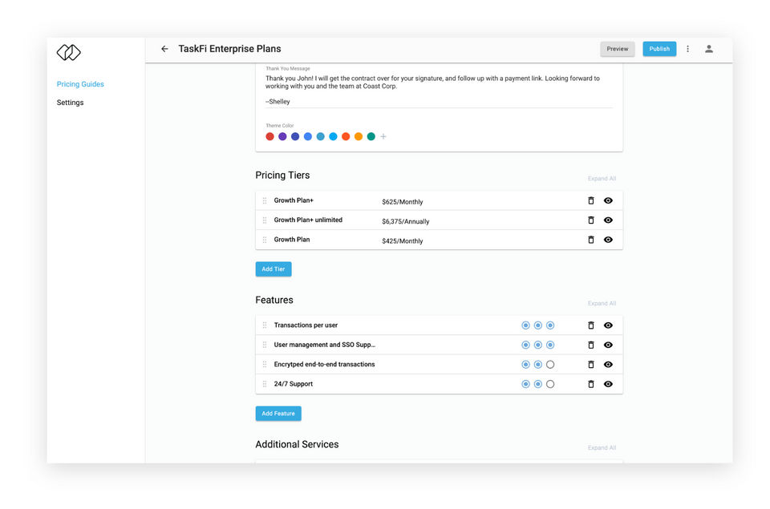The width and height of the screenshot is (770, 509).
Task: Click the Add Tier button
Action: click(273, 269)
